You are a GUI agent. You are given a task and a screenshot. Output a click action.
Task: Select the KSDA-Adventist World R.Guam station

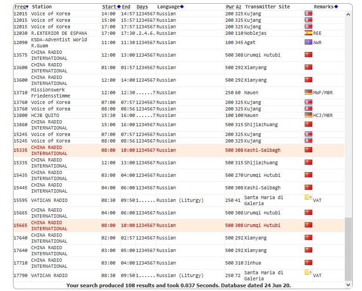[x=59, y=43]
